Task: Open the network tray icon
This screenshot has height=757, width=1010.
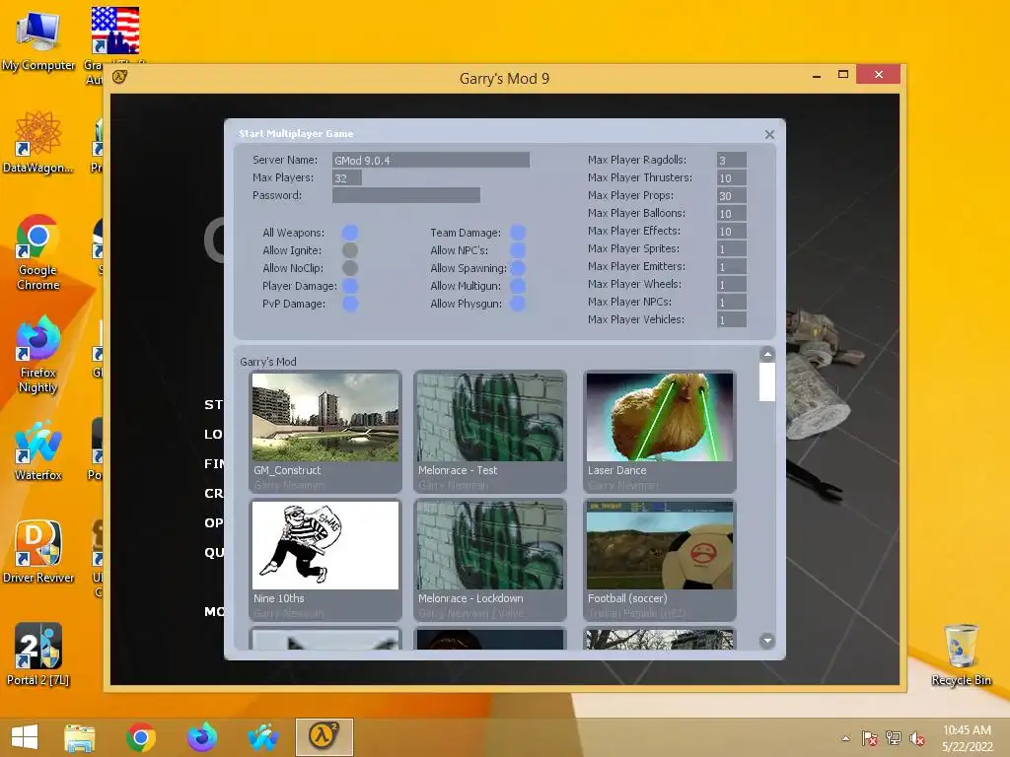Action: (x=894, y=738)
